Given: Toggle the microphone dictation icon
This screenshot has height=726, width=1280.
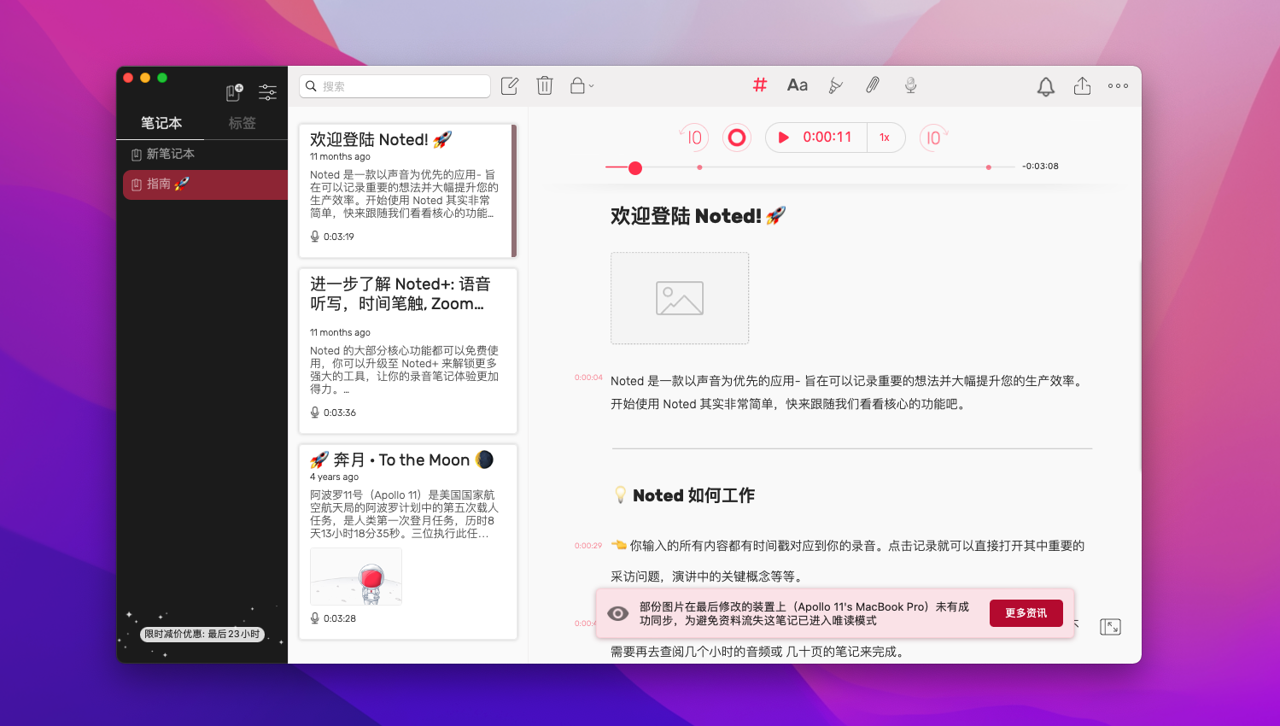Looking at the screenshot, I should (910, 85).
